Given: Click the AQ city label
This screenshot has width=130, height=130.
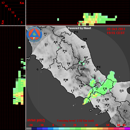Looking at the screenshot, I should [82, 69].
